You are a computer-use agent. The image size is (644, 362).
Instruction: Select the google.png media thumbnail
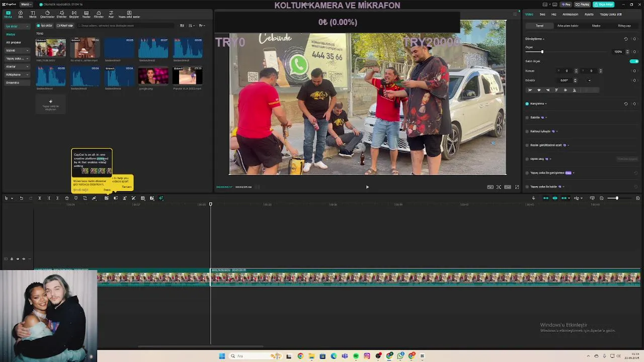(x=153, y=76)
